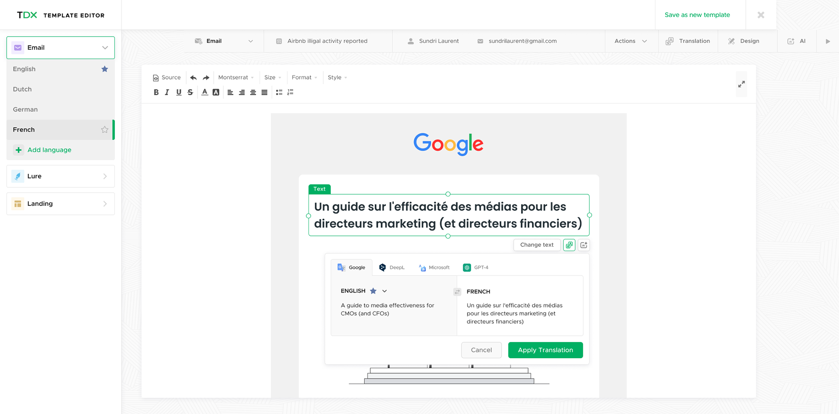Select the German language
Screen dimensions: 839x414
[61, 109]
